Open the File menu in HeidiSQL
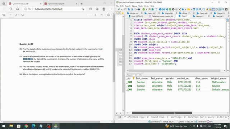The width and height of the screenshot is (230, 129). click(117, 6)
